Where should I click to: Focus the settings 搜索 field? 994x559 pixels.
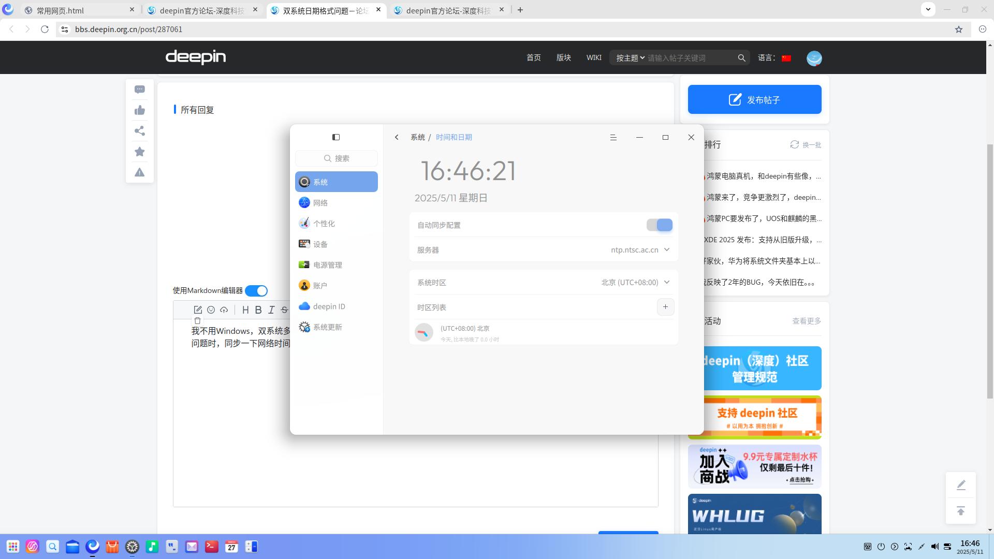point(337,158)
